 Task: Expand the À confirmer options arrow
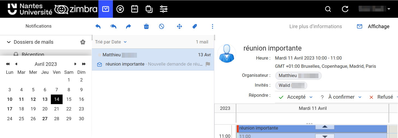pos(360,97)
